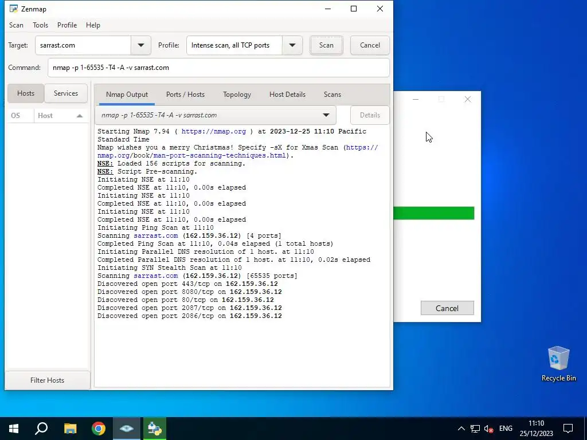Open the Help menu
587x440 pixels.
93,25
